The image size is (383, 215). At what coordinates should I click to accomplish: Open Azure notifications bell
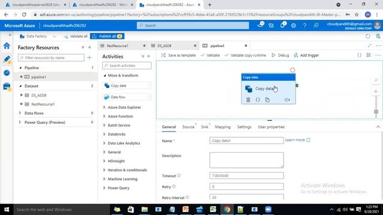[282, 25]
